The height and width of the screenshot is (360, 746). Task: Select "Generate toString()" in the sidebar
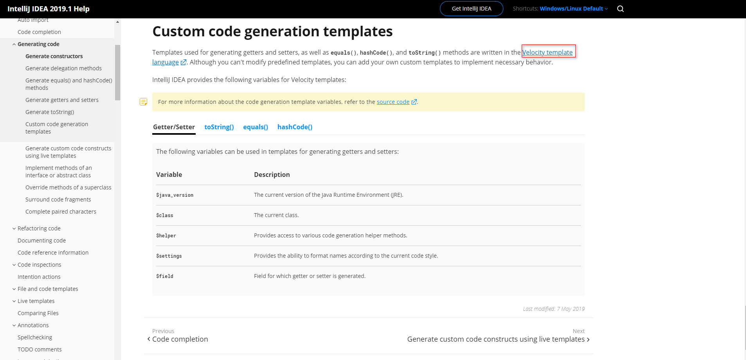(50, 112)
